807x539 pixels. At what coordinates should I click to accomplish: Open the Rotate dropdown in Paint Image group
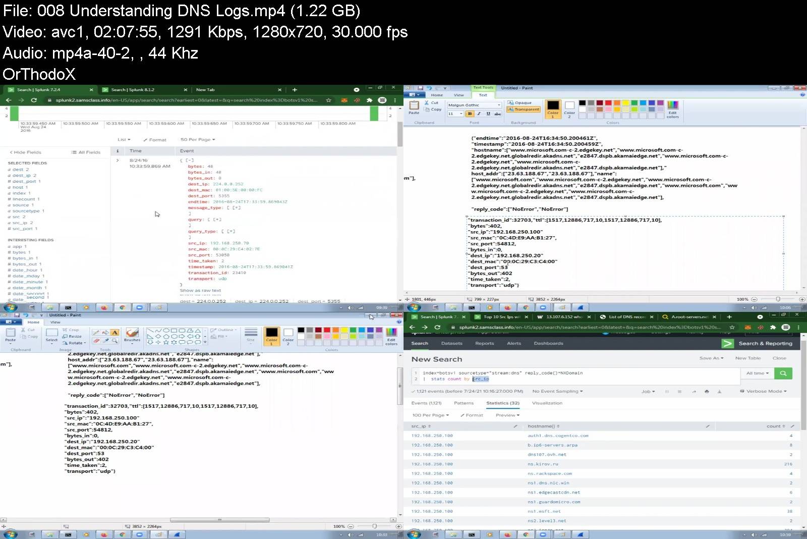[74, 343]
